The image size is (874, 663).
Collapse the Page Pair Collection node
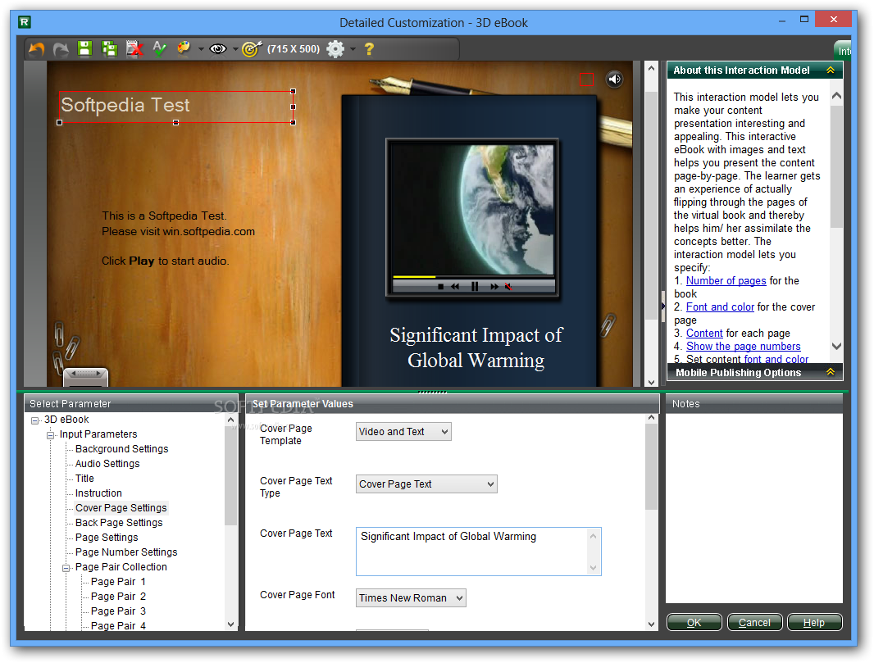coord(66,568)
